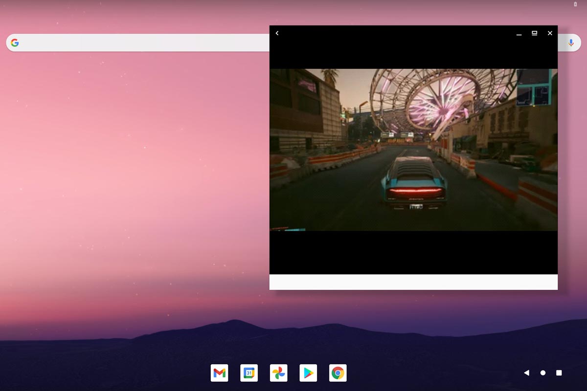
Task: Maximize the image viewer window
Action: point(534,33)
